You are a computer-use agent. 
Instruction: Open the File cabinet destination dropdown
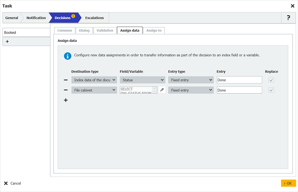(94, 90)
